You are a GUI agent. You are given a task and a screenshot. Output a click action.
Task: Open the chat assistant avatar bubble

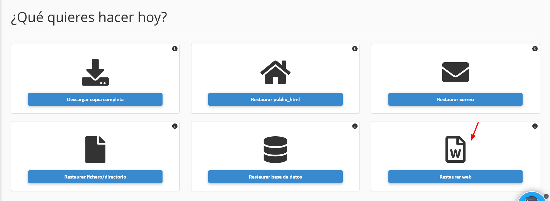(531, 197)
